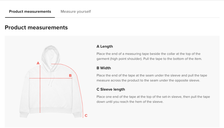
Task: Click the "B Width" heading
Action: tap(104, 68)
